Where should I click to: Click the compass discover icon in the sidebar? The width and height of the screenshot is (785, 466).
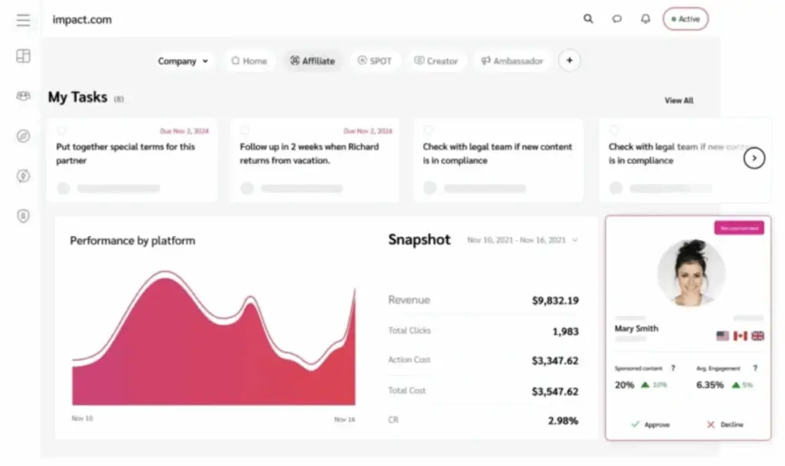(23, 136)
